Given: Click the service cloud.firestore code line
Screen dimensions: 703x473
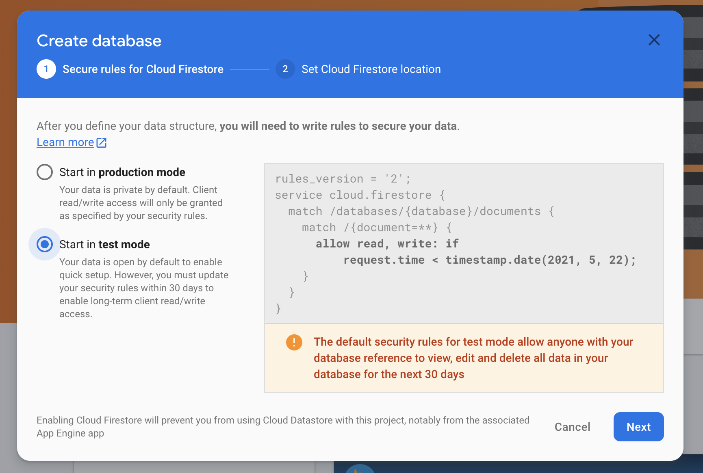Looking at the screenshot, I should (360, 195).
